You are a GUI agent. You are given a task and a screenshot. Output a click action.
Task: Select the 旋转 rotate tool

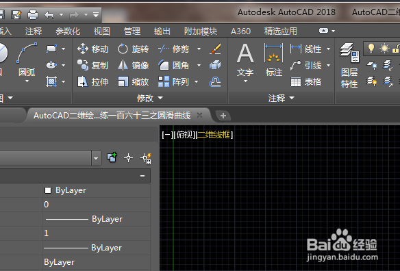[133, 49]
